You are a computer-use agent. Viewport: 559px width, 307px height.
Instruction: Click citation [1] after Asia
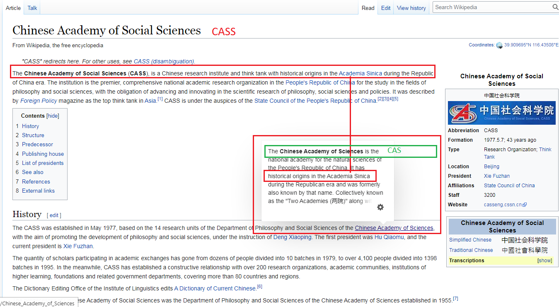160,99
